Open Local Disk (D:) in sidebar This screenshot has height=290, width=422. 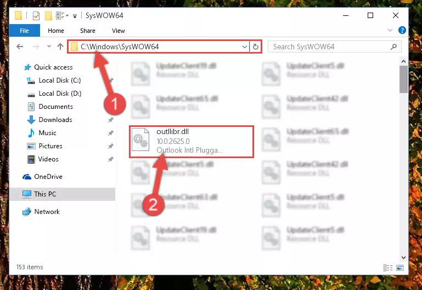pyautogui.click(x=60, y=94)
